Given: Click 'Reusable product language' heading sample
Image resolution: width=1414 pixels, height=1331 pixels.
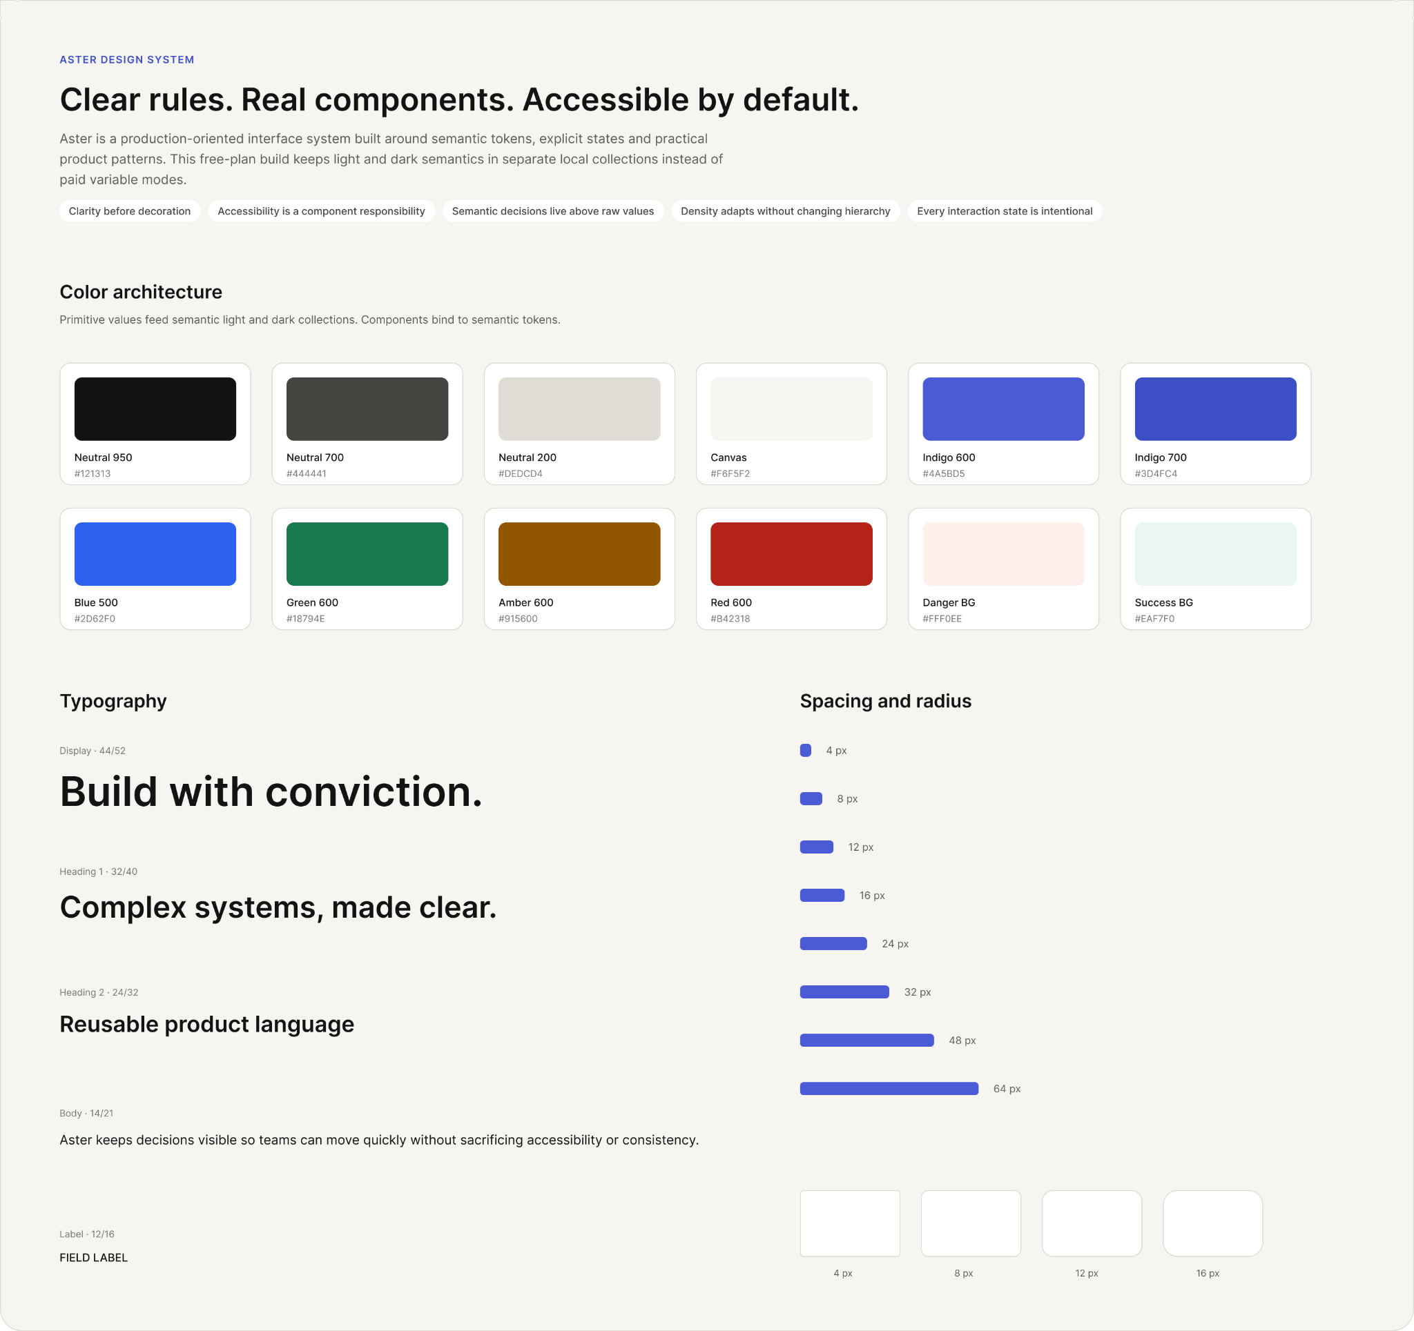Looking at the screenshot, I should pos(207,1024).
